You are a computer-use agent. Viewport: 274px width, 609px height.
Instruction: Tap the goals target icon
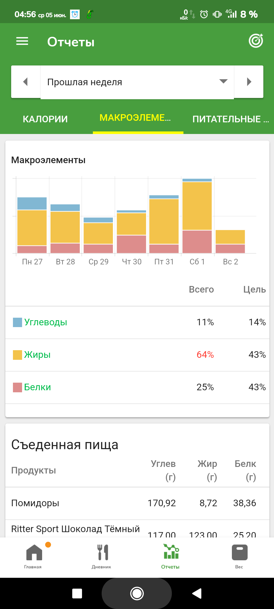[x=256, y=41]
